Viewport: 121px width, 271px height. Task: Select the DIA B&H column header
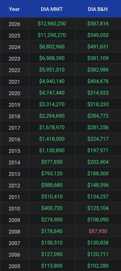(98, 9)
